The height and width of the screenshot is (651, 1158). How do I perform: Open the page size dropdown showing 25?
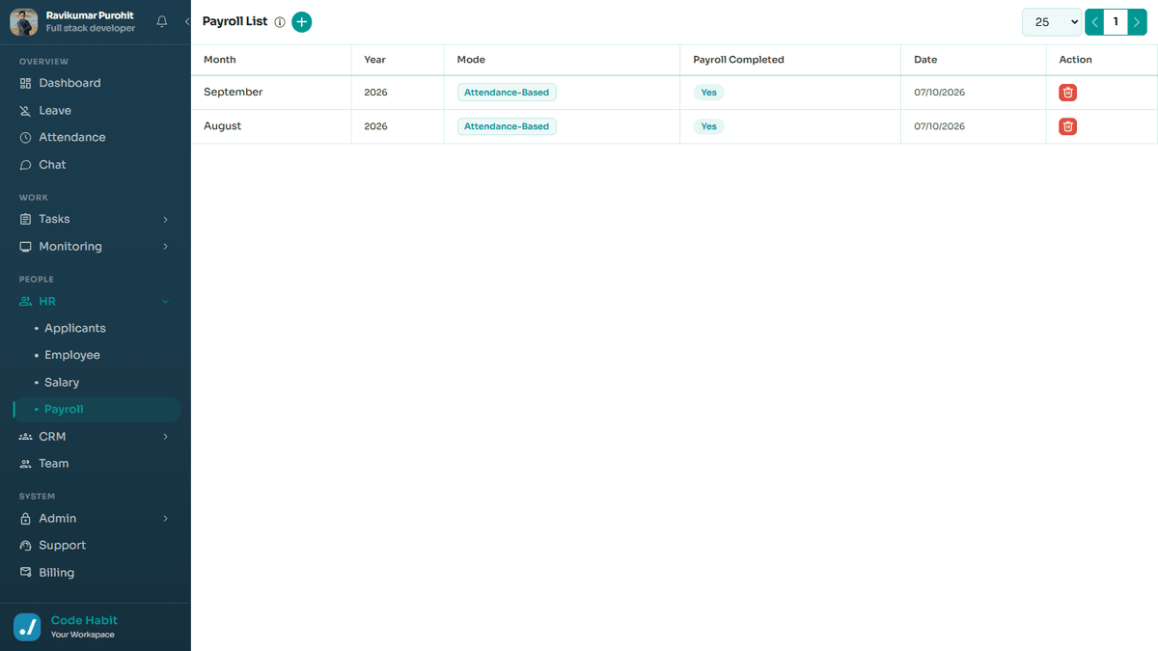point(1052,21)
